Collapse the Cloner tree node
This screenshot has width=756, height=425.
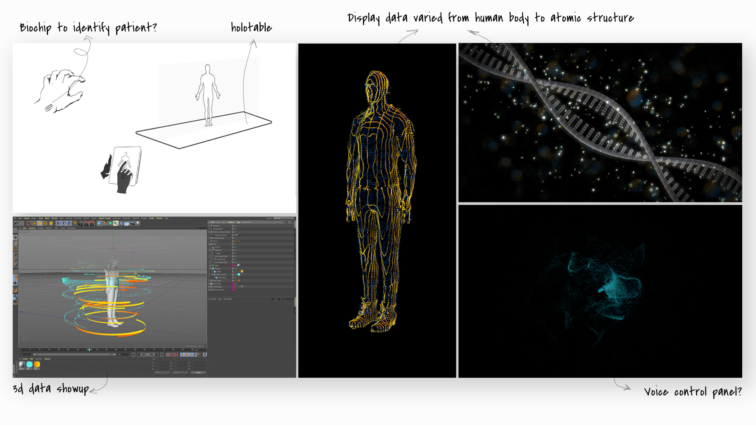[211, 268]
